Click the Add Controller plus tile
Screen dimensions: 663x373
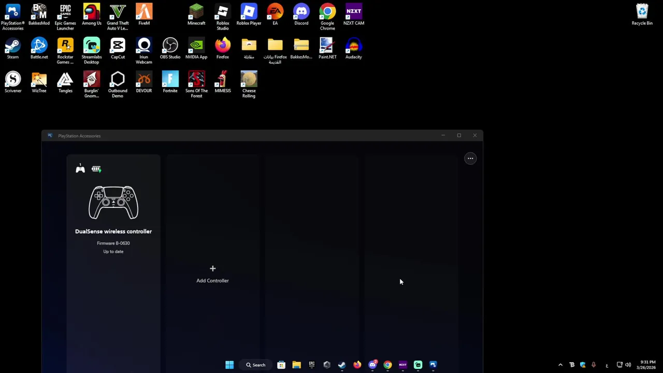click(x=212, y=274)
